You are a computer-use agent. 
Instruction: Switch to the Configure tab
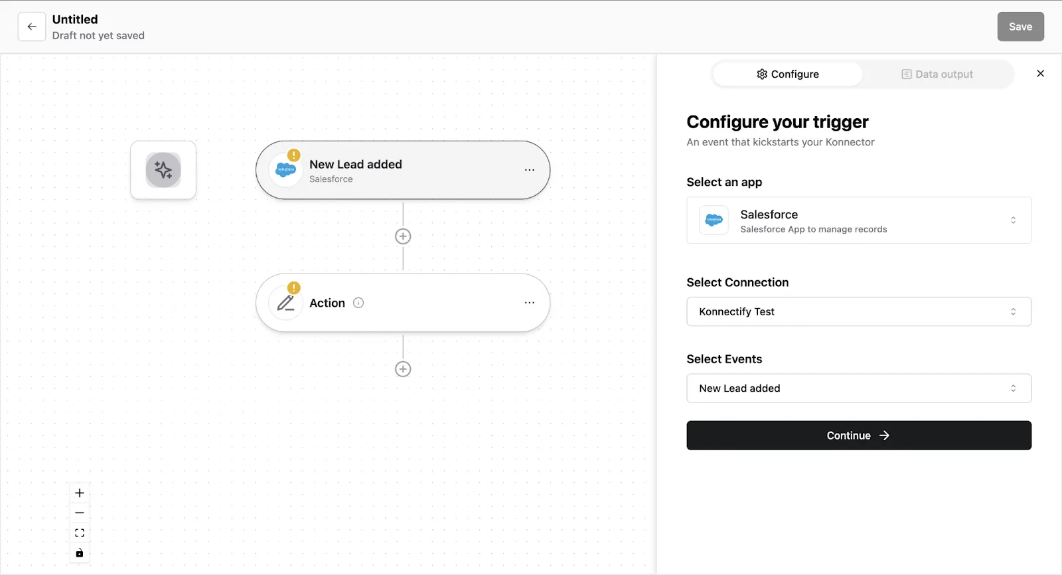(788, 74)
